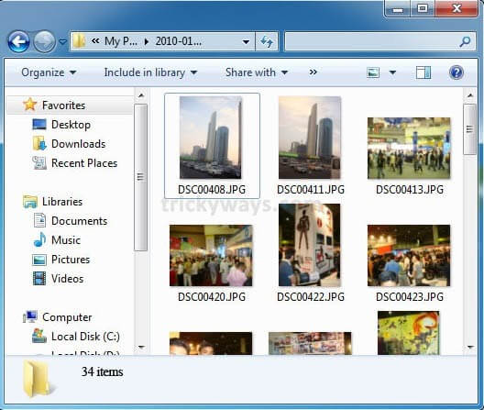Click Desktop icon in sidebar
This screenshot has height=410, width=484.
coord(39,125)
